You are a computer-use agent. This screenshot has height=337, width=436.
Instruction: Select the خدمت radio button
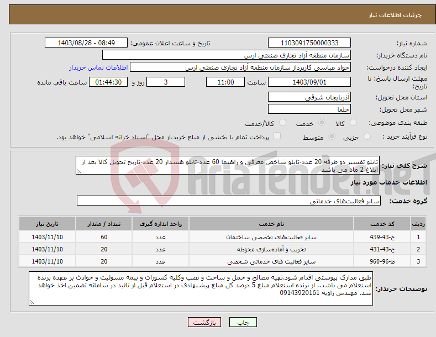click(x=322, y=122)
